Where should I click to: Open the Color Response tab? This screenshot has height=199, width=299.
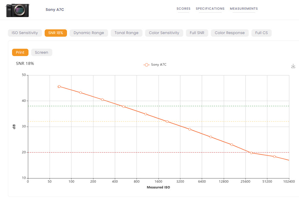230,33
